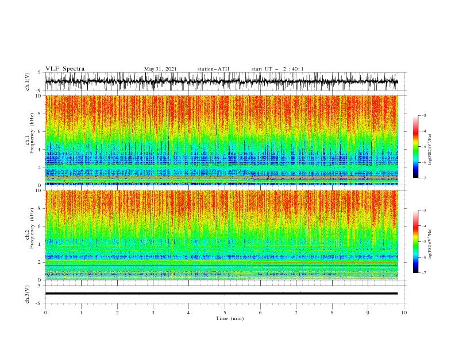This screenshot has width=455, height=351.
Task: Click the time axis tick label "8"
Action: click(x=332, y=313)
